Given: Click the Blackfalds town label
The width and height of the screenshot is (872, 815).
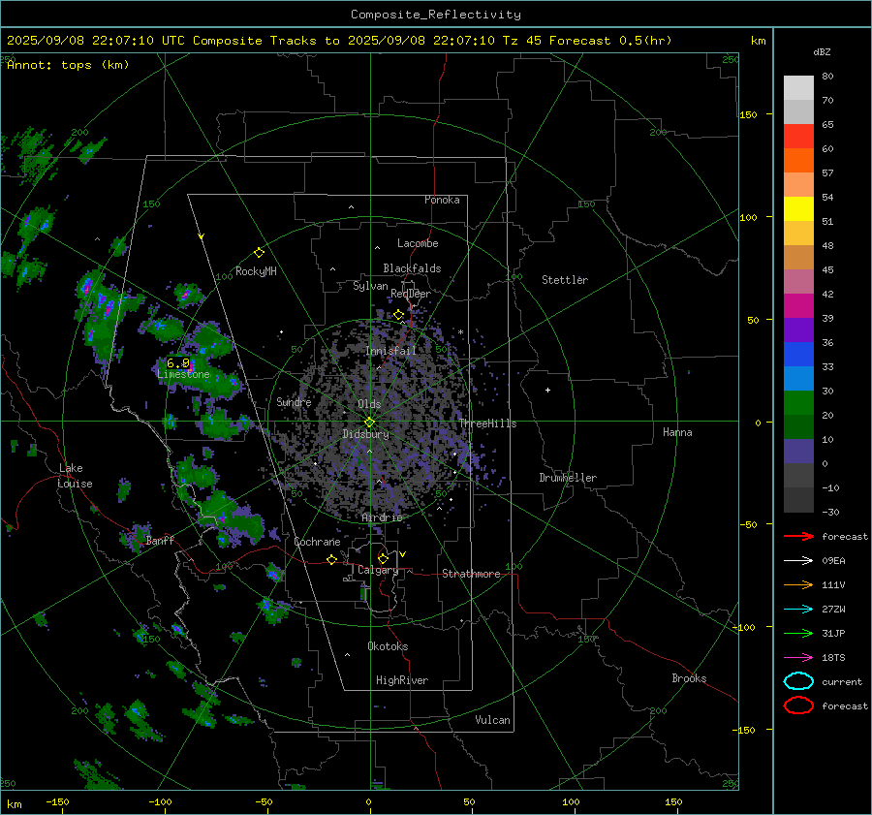Looking at the screenshot, I should pyautogui.click(x=412, y=268).
